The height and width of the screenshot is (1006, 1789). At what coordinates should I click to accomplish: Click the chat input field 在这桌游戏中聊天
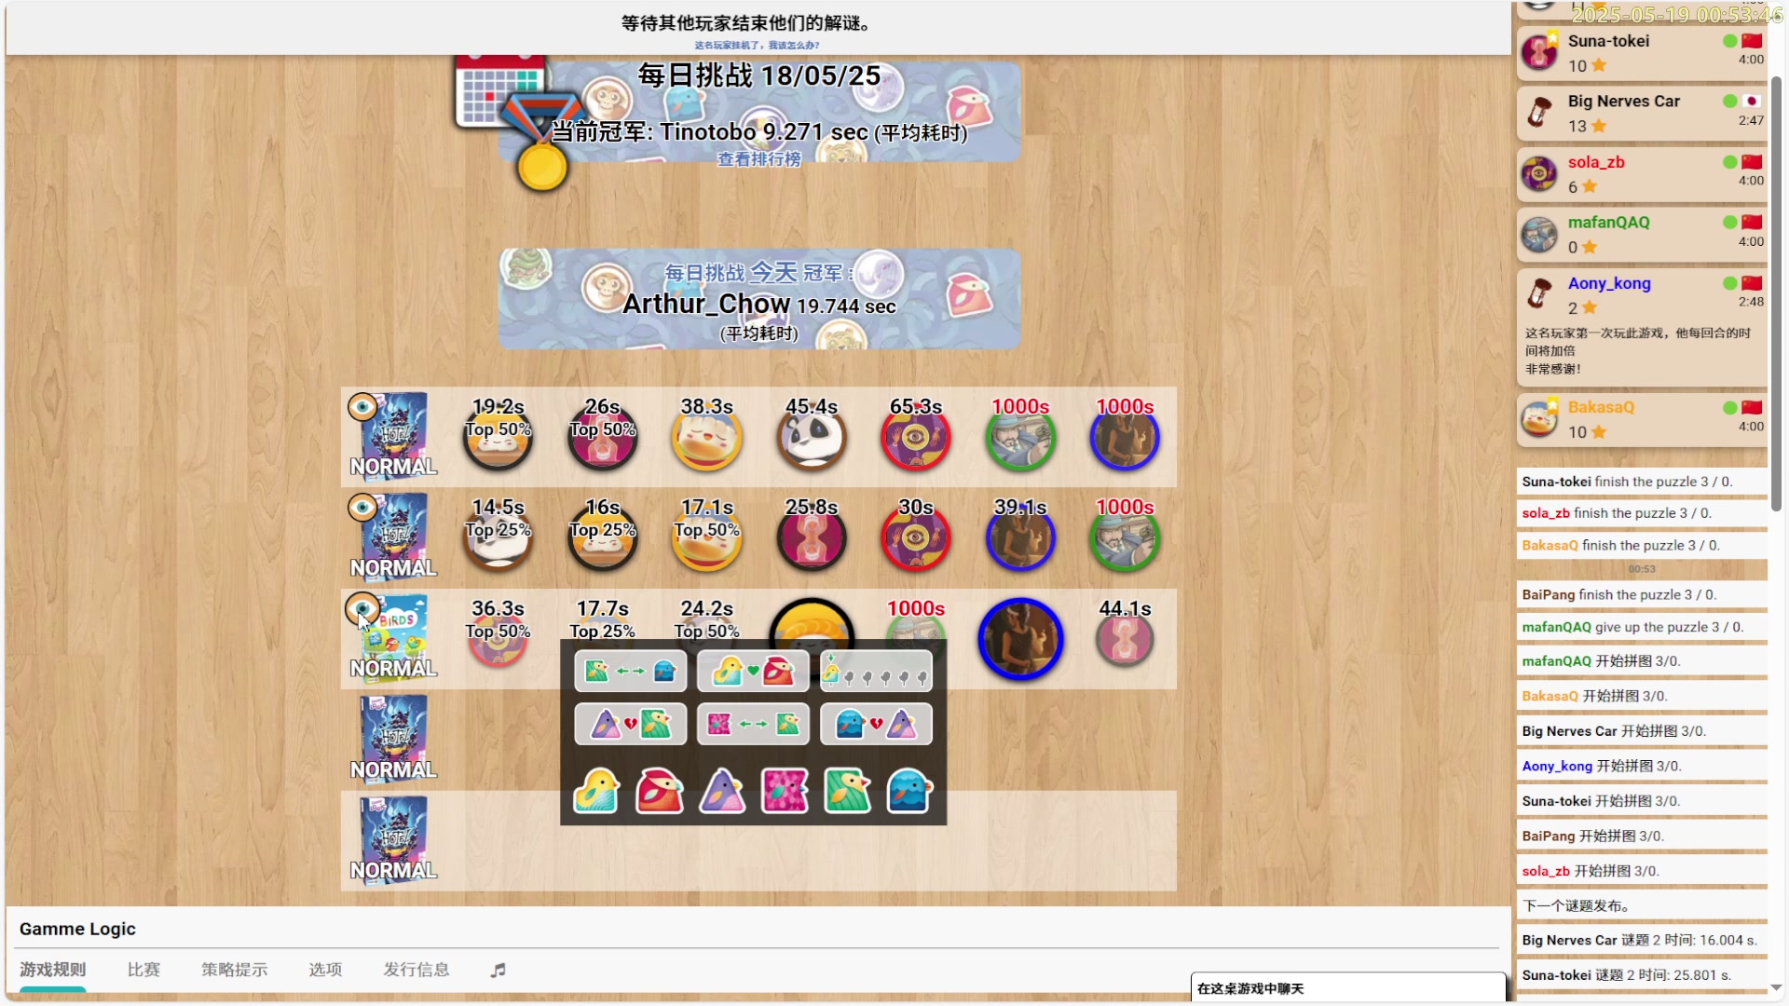(1348, 988)
